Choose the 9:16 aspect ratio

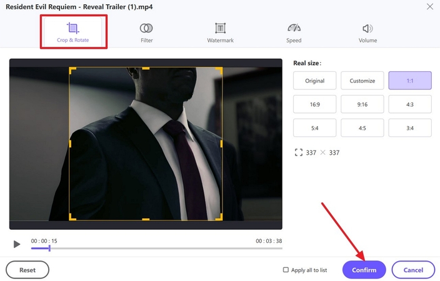coord(362,104)
